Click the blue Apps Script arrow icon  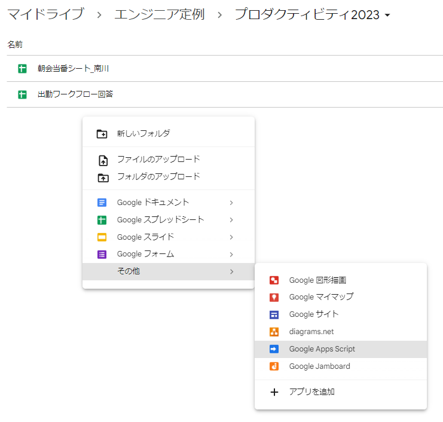click(274, 349)
